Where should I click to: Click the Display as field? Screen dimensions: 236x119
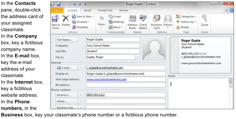click(126, 74)
